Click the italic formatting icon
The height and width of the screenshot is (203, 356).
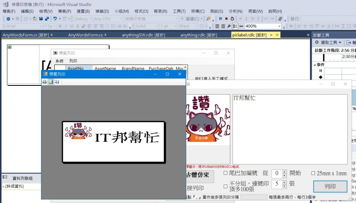point(66,26)
